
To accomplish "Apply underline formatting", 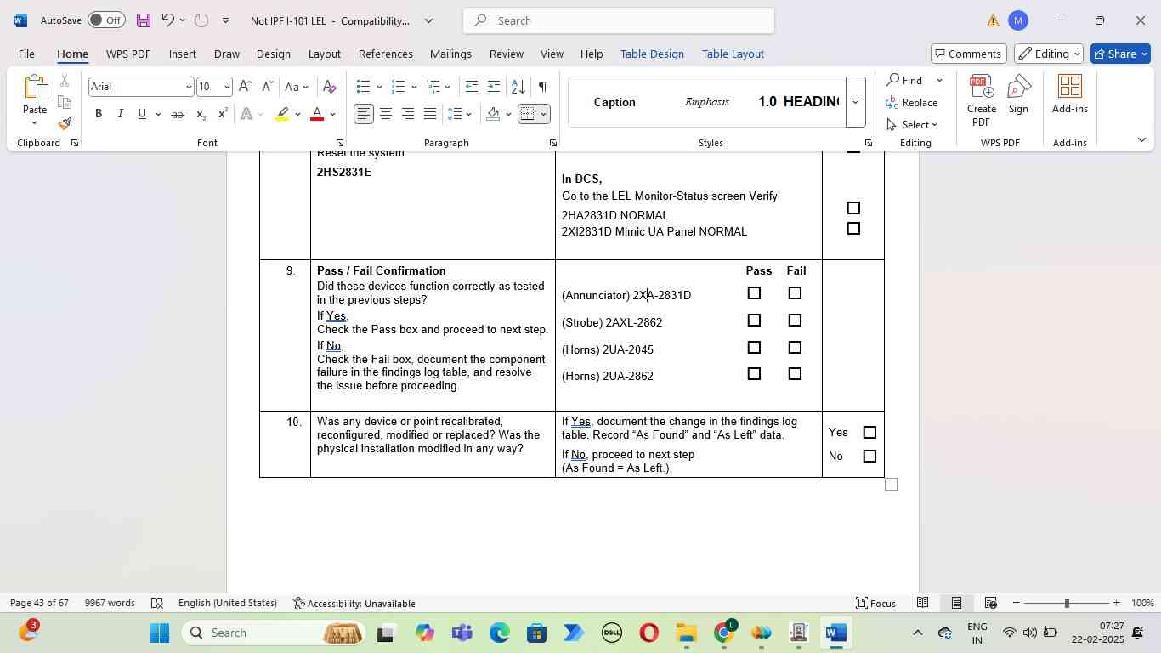I will pyautogui.click(x=142, y=114).
